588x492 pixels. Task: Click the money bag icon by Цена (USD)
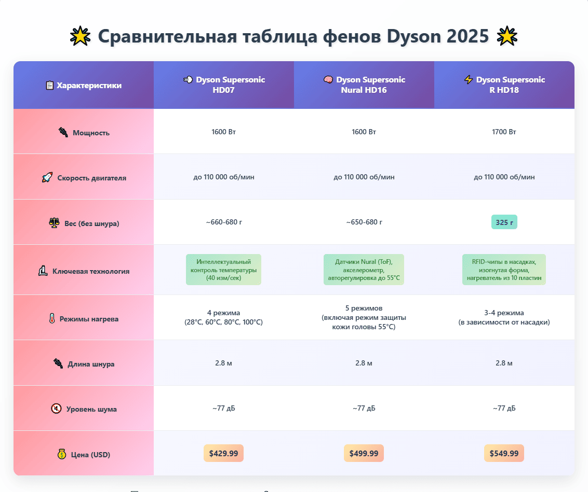pyautogui.click(x=62, y=454)
